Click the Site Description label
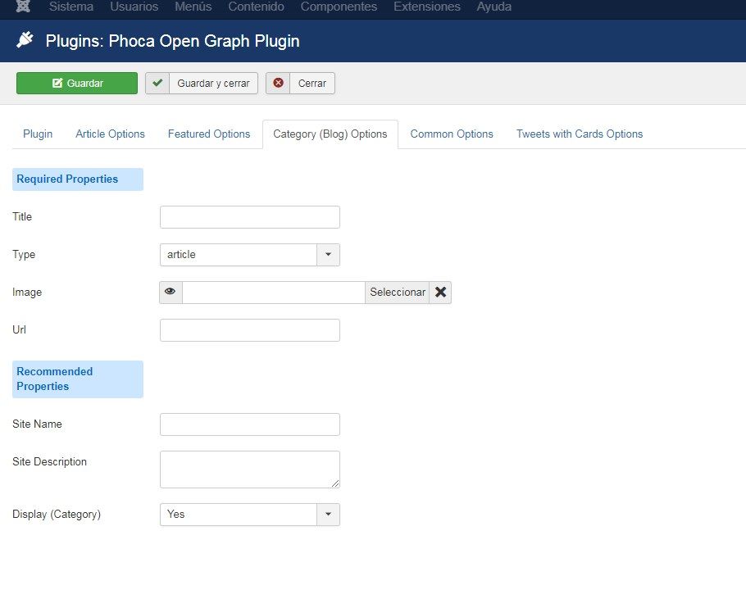This screenshot has height=608, width=746. tap(49, 461)
